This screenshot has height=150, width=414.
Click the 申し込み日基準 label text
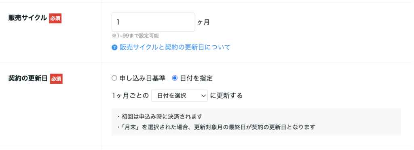pos(142,78)
